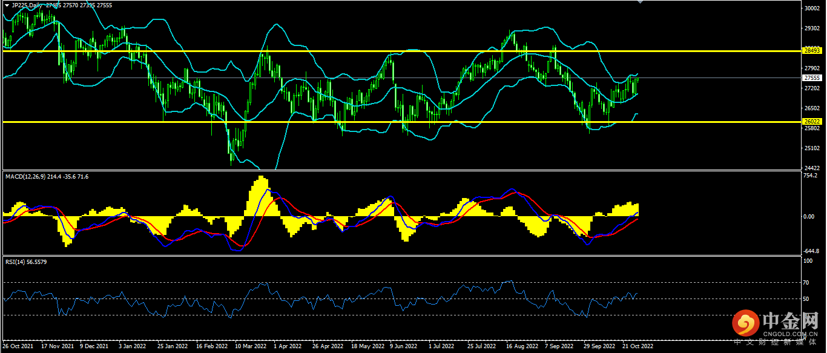Click the MACD scale 0.00 label

[x=810, y=216]
